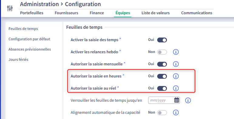Enable Activer les relances hebdo

tap(162, 52)
